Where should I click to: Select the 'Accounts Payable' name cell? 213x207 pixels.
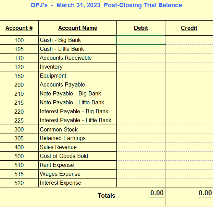[77, 85]
